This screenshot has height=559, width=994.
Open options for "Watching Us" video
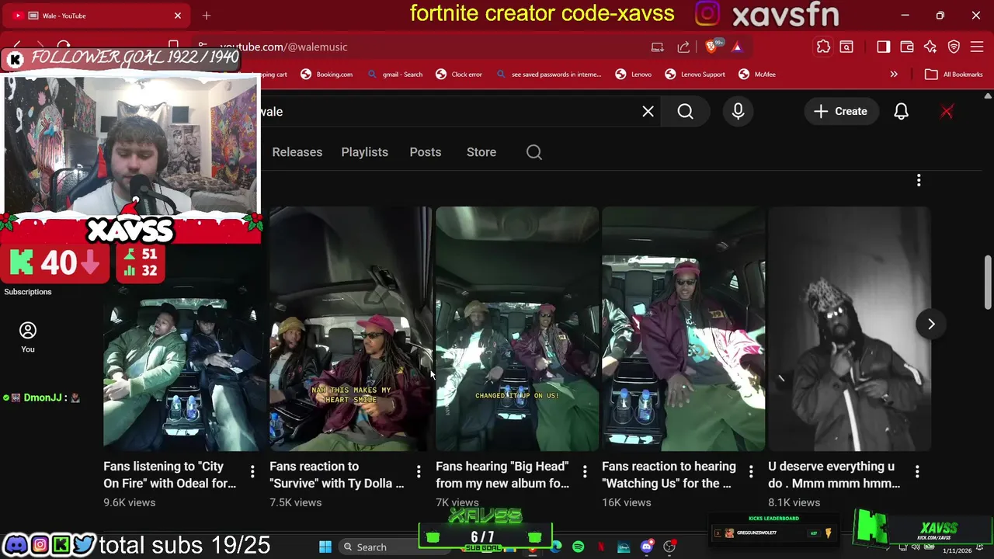(x=751, y=471)
